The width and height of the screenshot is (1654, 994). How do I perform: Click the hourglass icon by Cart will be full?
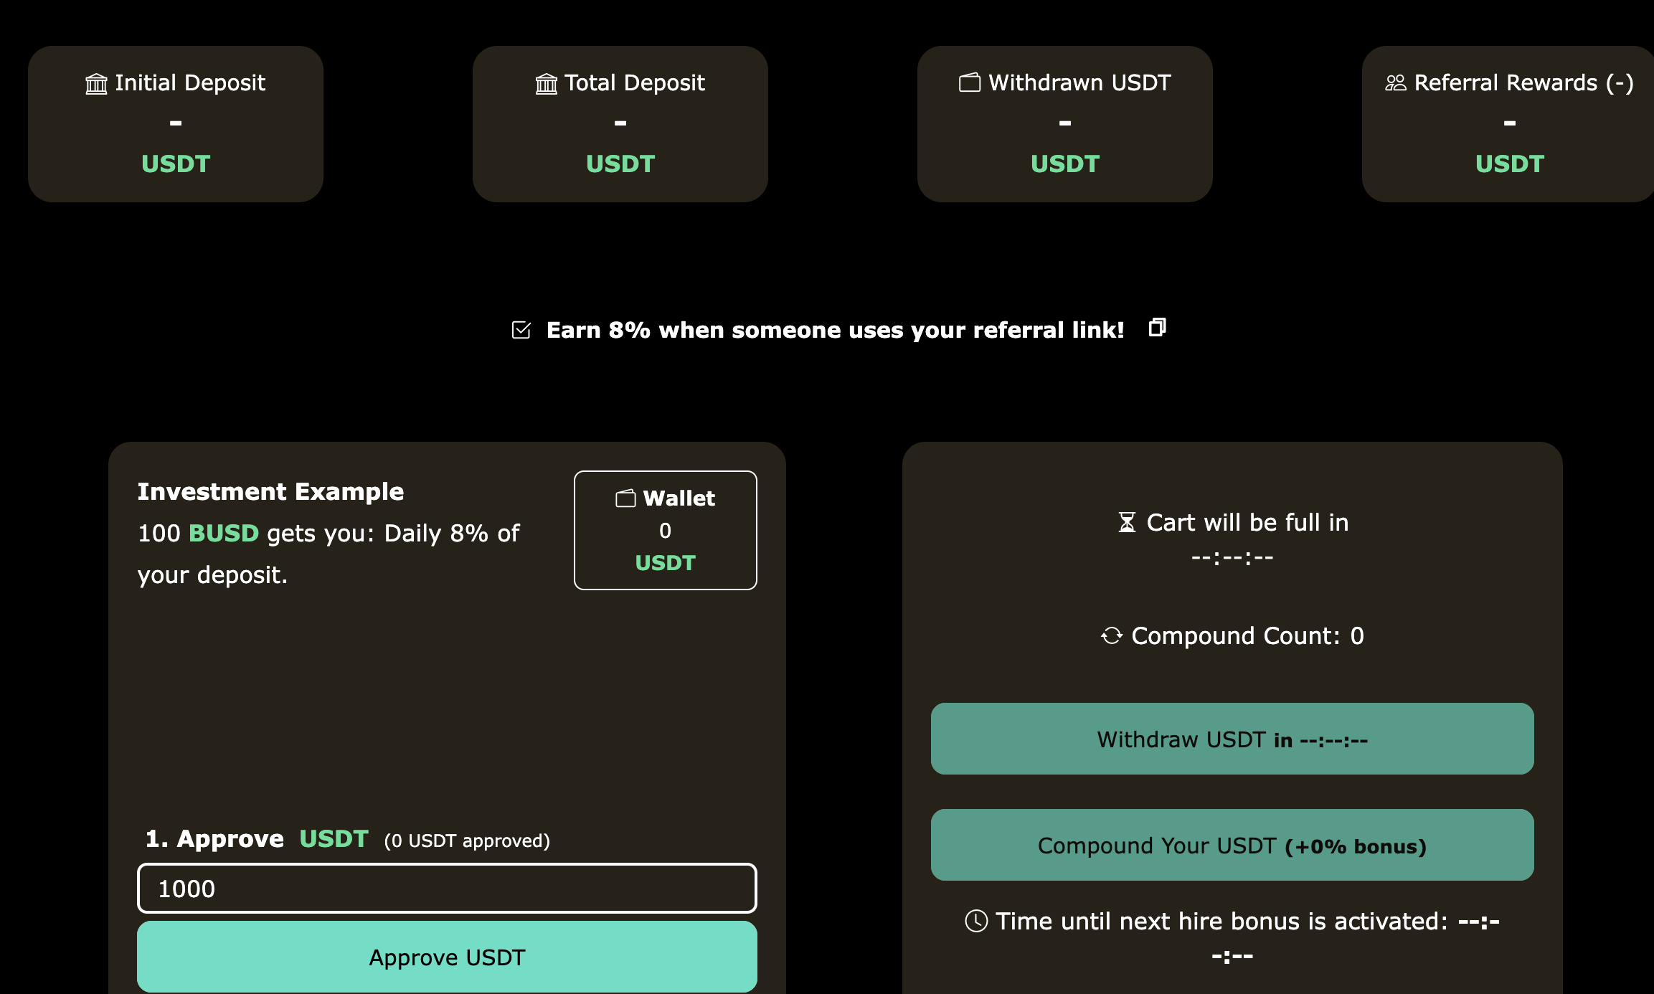point(1128,522)
